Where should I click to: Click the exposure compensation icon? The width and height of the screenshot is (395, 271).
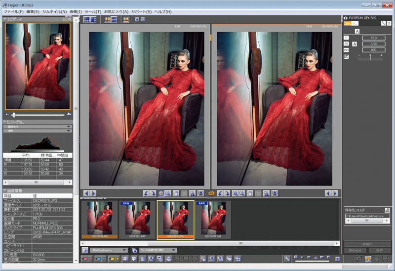click(346, 56)
